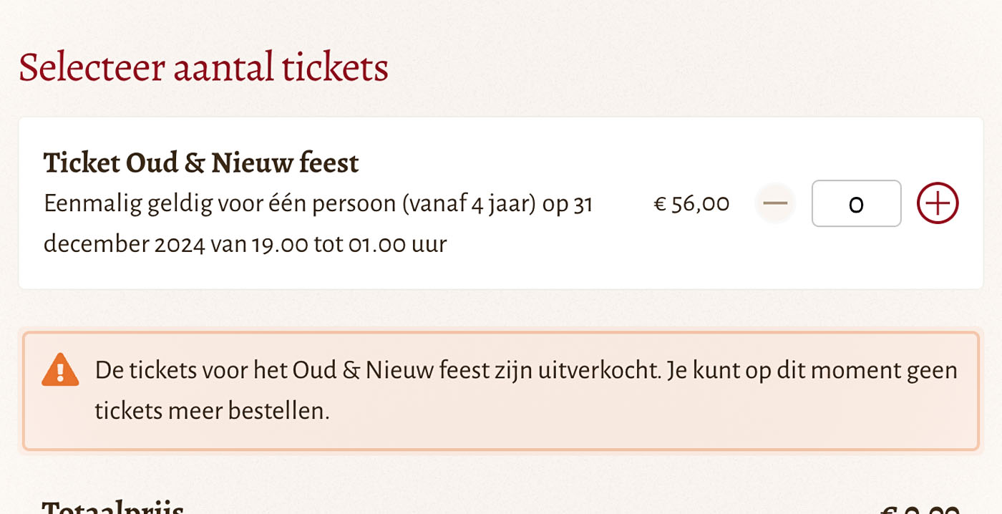Viewport: 1002px width, 514px height.
Task: Select the 'Selecteer aantal tickets' heading
Action: point(203,67)
